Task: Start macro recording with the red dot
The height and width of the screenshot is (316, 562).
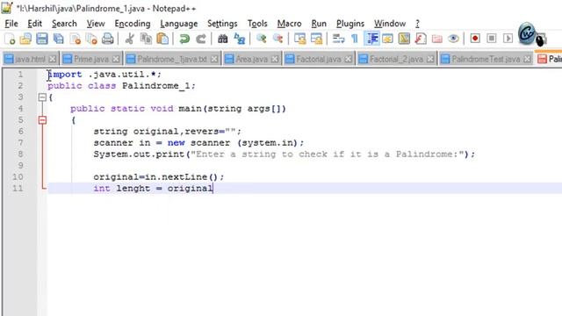Action: click(475, 39)
